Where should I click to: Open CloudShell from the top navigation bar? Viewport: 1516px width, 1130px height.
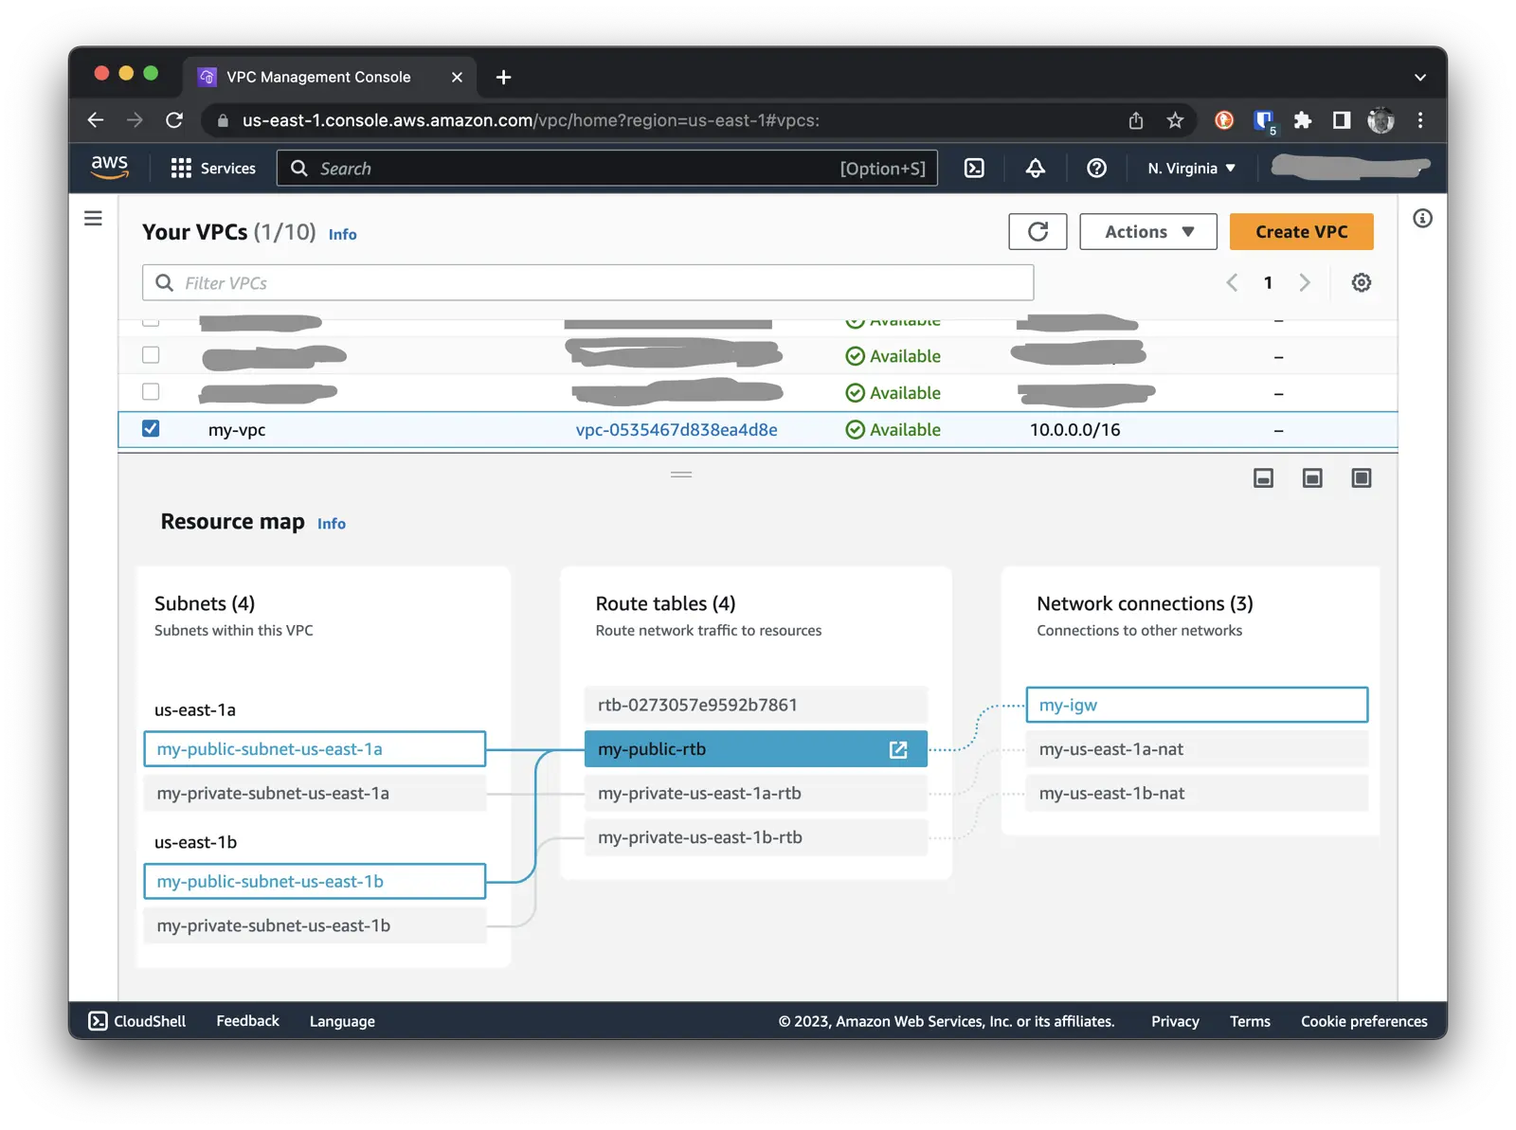point(974,168)
